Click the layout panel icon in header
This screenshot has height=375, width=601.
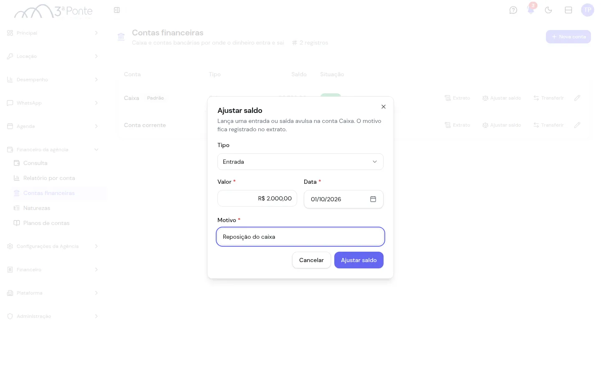[568, 10]
